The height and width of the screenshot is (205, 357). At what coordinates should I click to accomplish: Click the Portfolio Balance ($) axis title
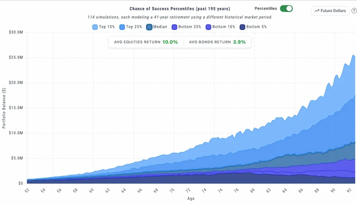[4, 108]
